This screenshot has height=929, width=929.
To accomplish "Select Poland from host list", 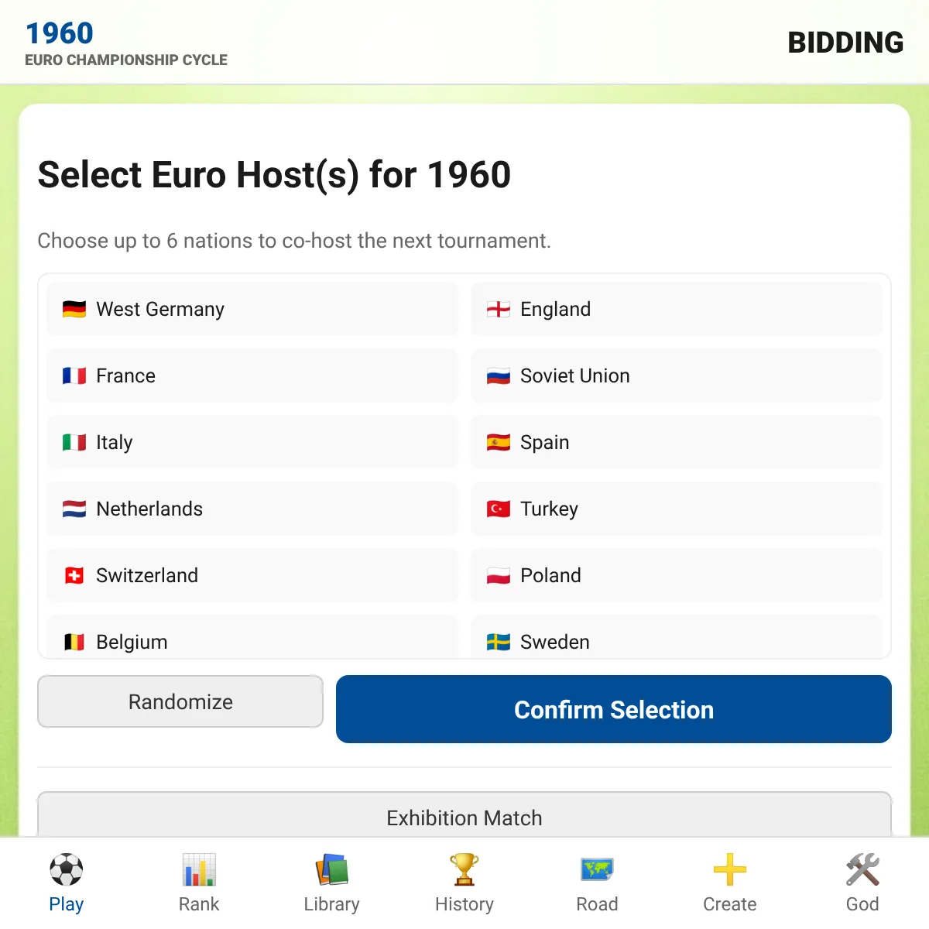I will pos(677,575).
